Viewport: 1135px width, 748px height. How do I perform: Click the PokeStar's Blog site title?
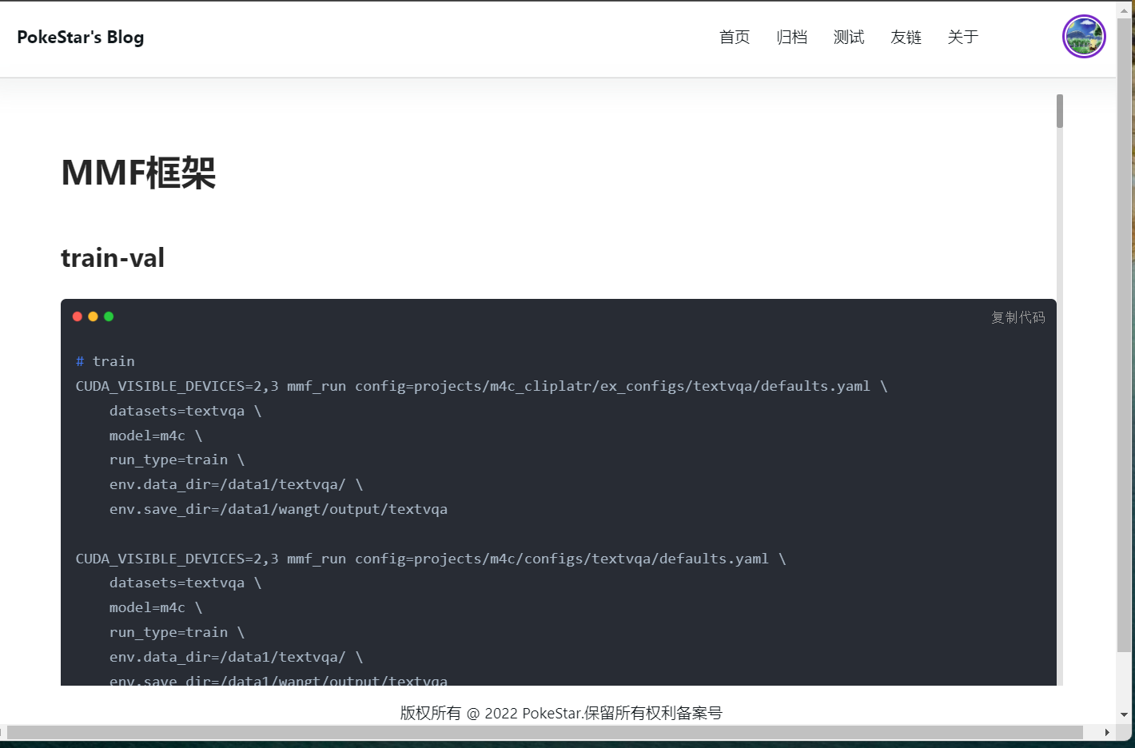80,37
